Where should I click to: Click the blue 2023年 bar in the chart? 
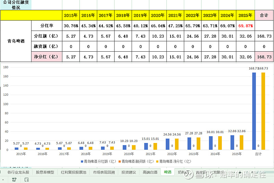[x=189, y=144]
